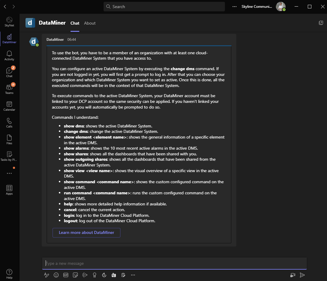Open Settings and more ellipsis in title bar
This screenshot has height=281, width=327.
[x=235, y=7]
